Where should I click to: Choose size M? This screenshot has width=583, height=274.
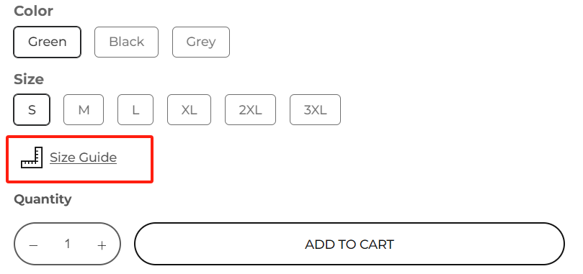(x=84, y=110)
